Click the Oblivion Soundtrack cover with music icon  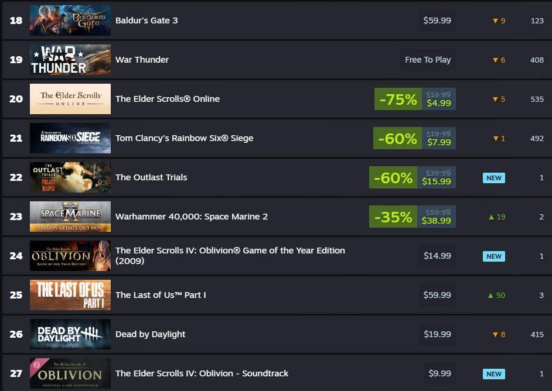click(x=70, y=373)
